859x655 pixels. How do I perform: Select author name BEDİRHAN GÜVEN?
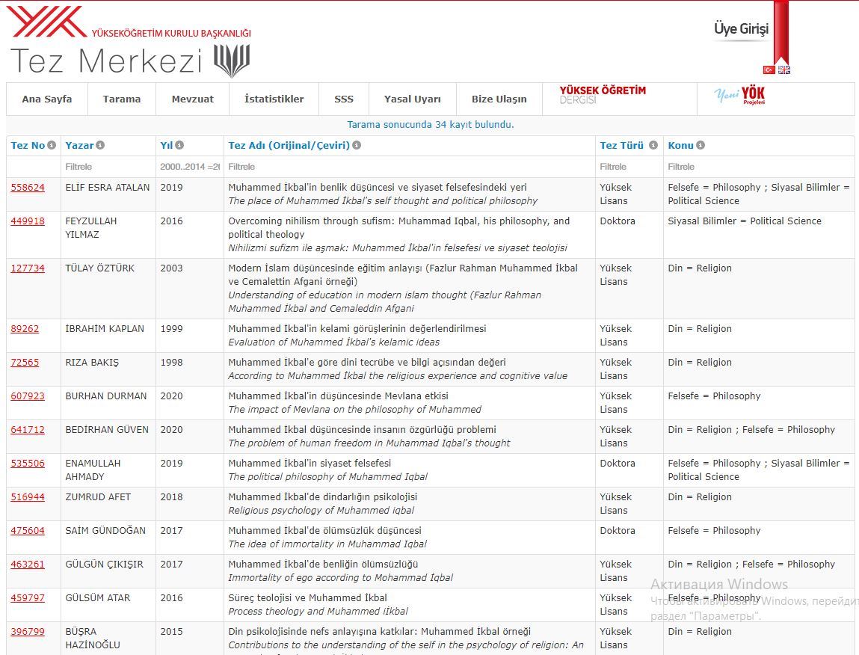[x=107, y=430]
